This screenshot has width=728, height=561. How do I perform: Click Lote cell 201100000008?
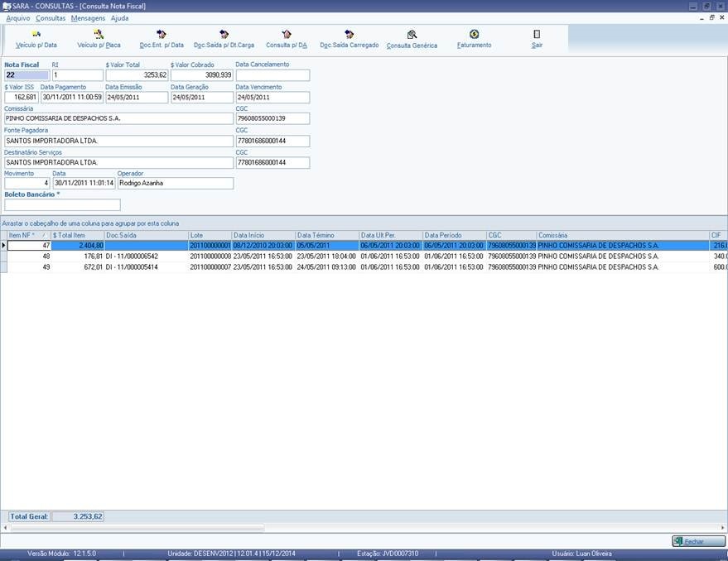point(210,257)
